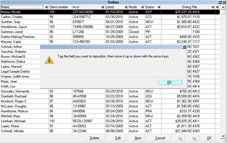
Task: Select the Lopez, Maria row
Action: 110,126
